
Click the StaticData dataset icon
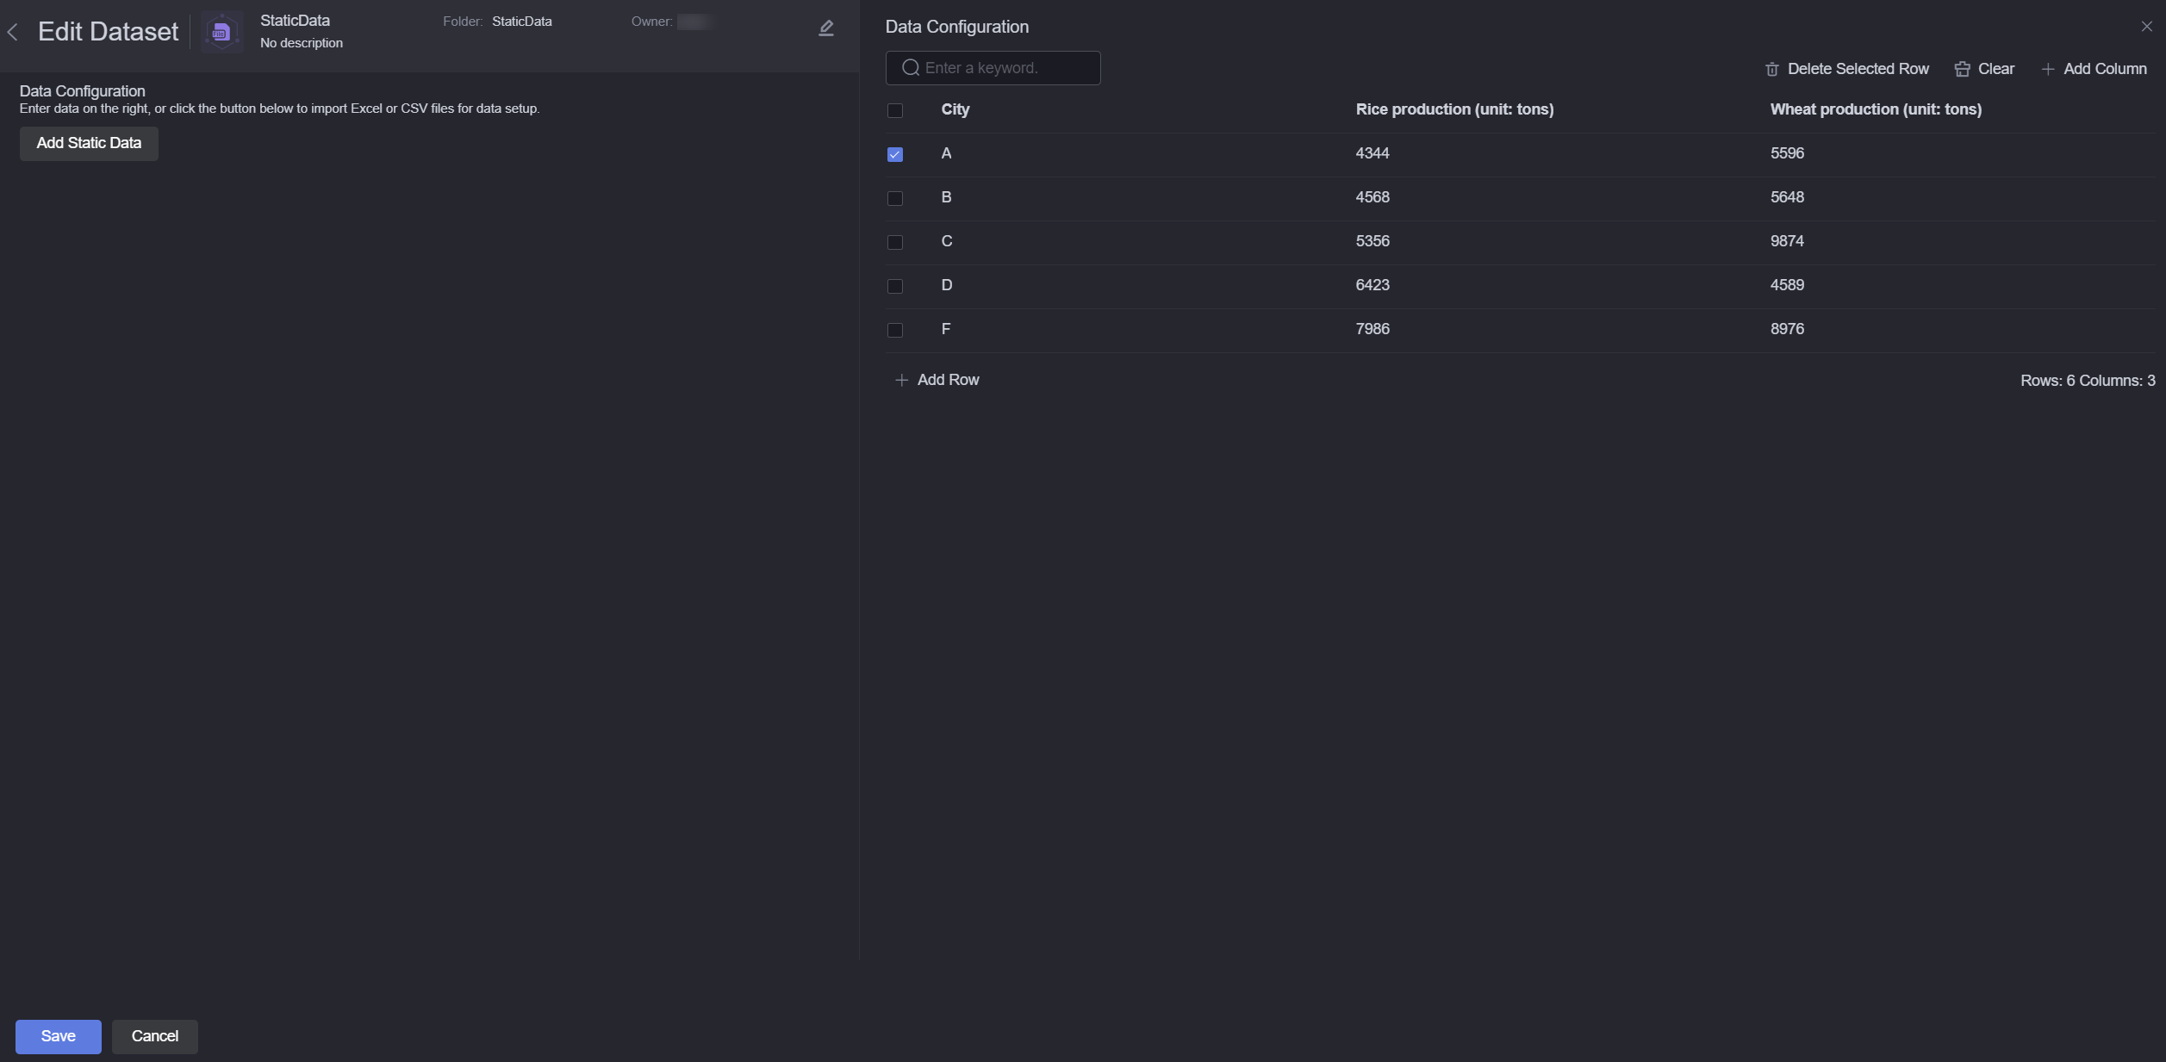click(221, 33)
